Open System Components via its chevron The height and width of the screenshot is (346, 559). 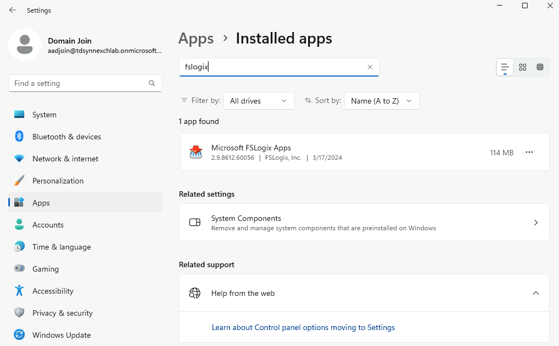coord(536,223)
